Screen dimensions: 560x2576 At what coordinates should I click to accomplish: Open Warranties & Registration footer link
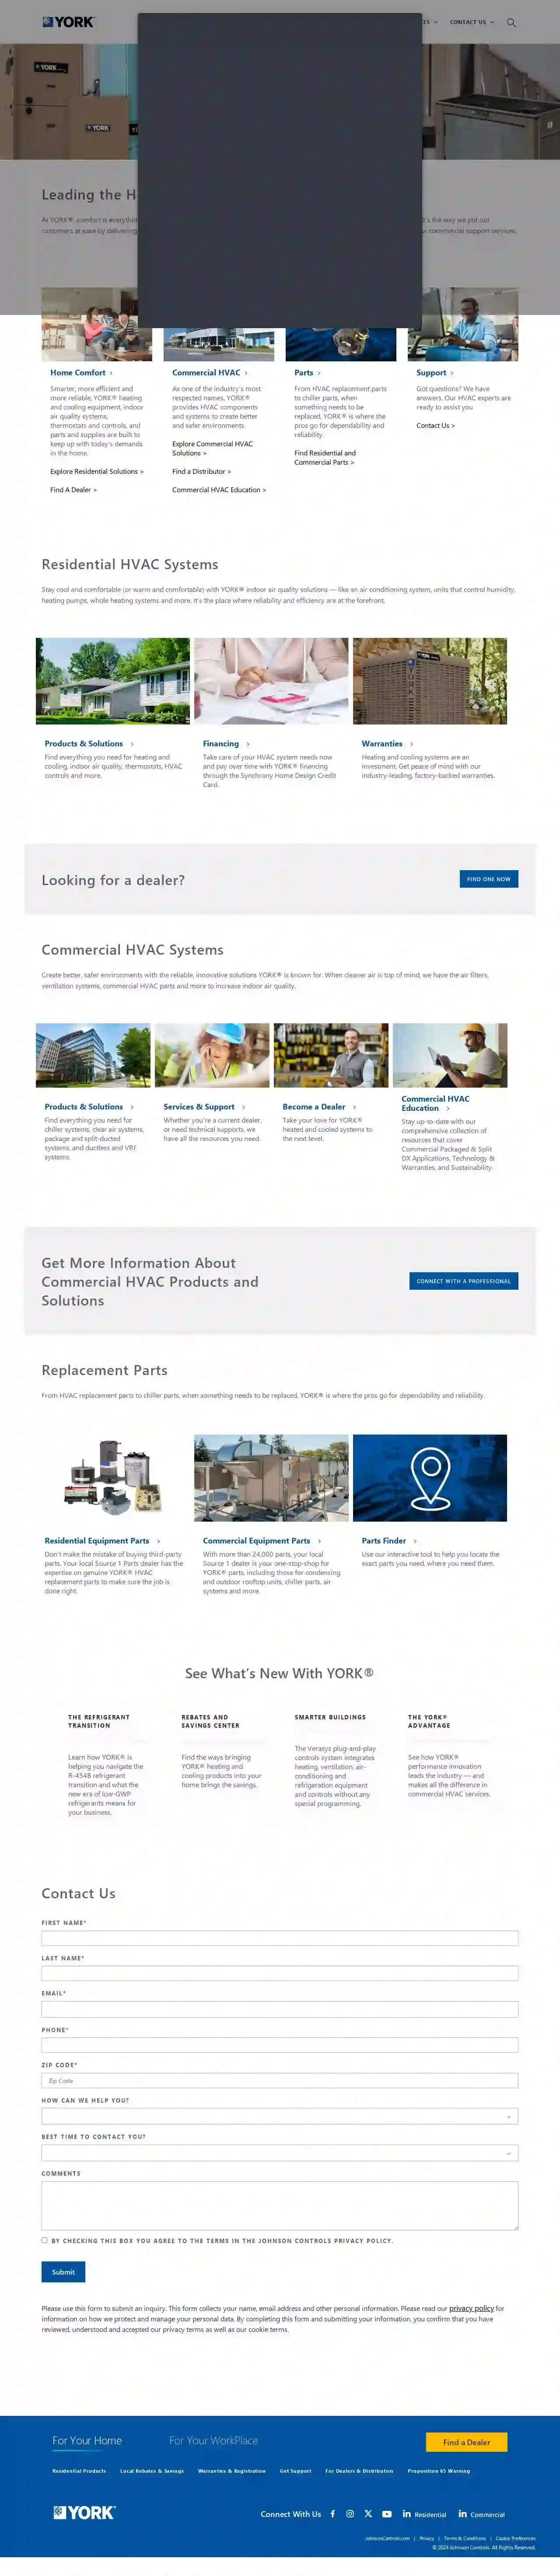coord(232,2471)
